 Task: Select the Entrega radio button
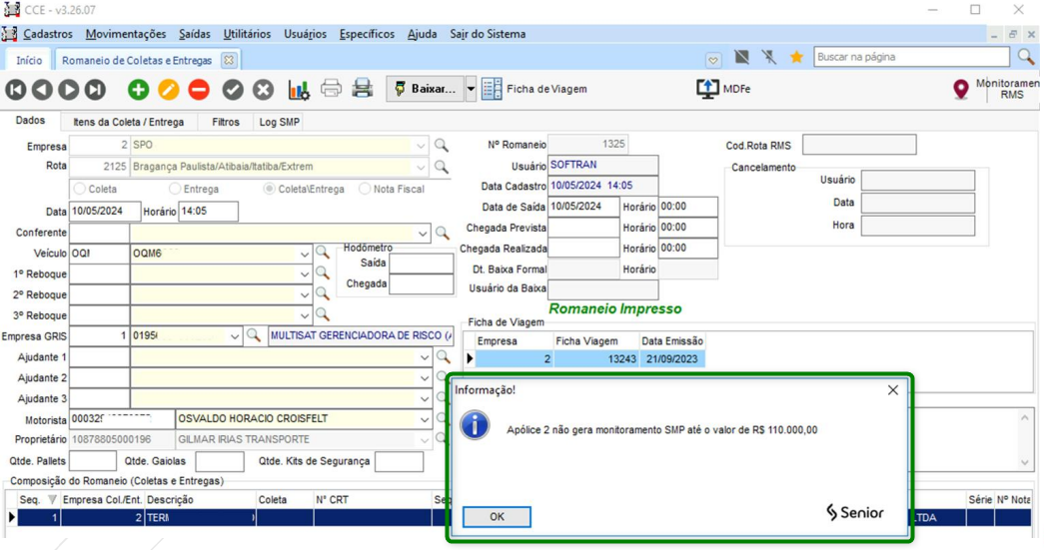click(x=175, y=189)
